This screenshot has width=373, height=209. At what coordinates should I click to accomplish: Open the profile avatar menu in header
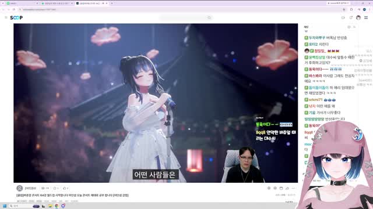coord(358,17)
